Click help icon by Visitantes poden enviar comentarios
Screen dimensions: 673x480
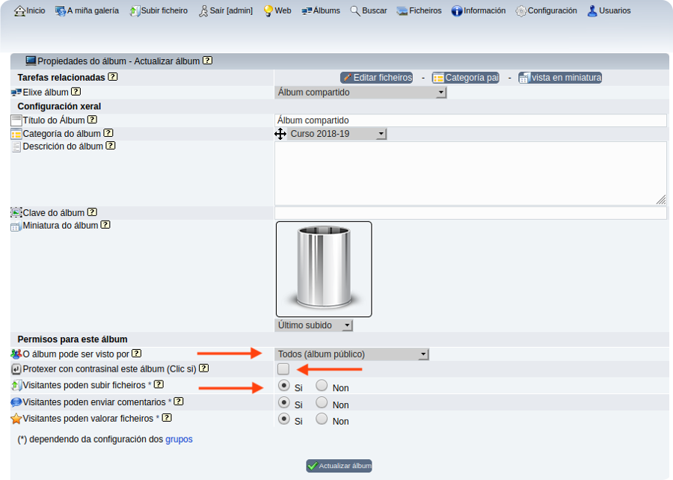(177, 401)
